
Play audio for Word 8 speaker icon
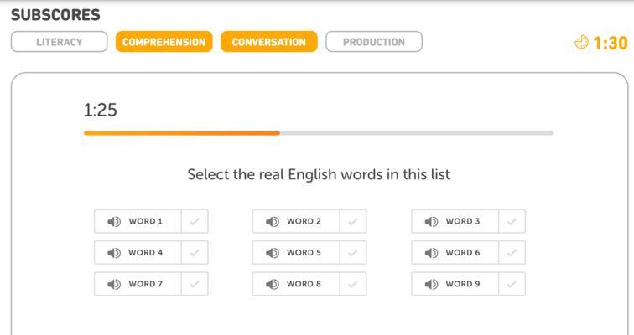pos(273,284)
